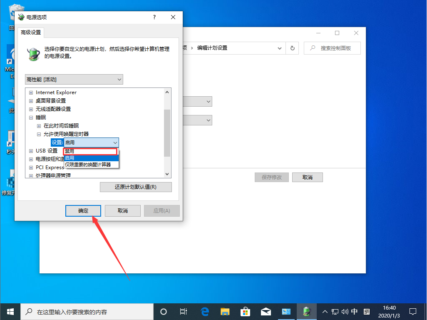Screen dimensions: 427x320
Task: Click the refresh icon beside the address bar
Action: 292,48
